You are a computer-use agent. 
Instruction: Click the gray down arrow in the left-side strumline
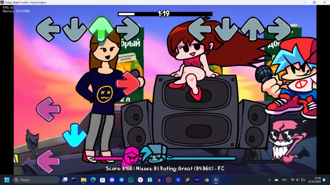click(74, 29)
